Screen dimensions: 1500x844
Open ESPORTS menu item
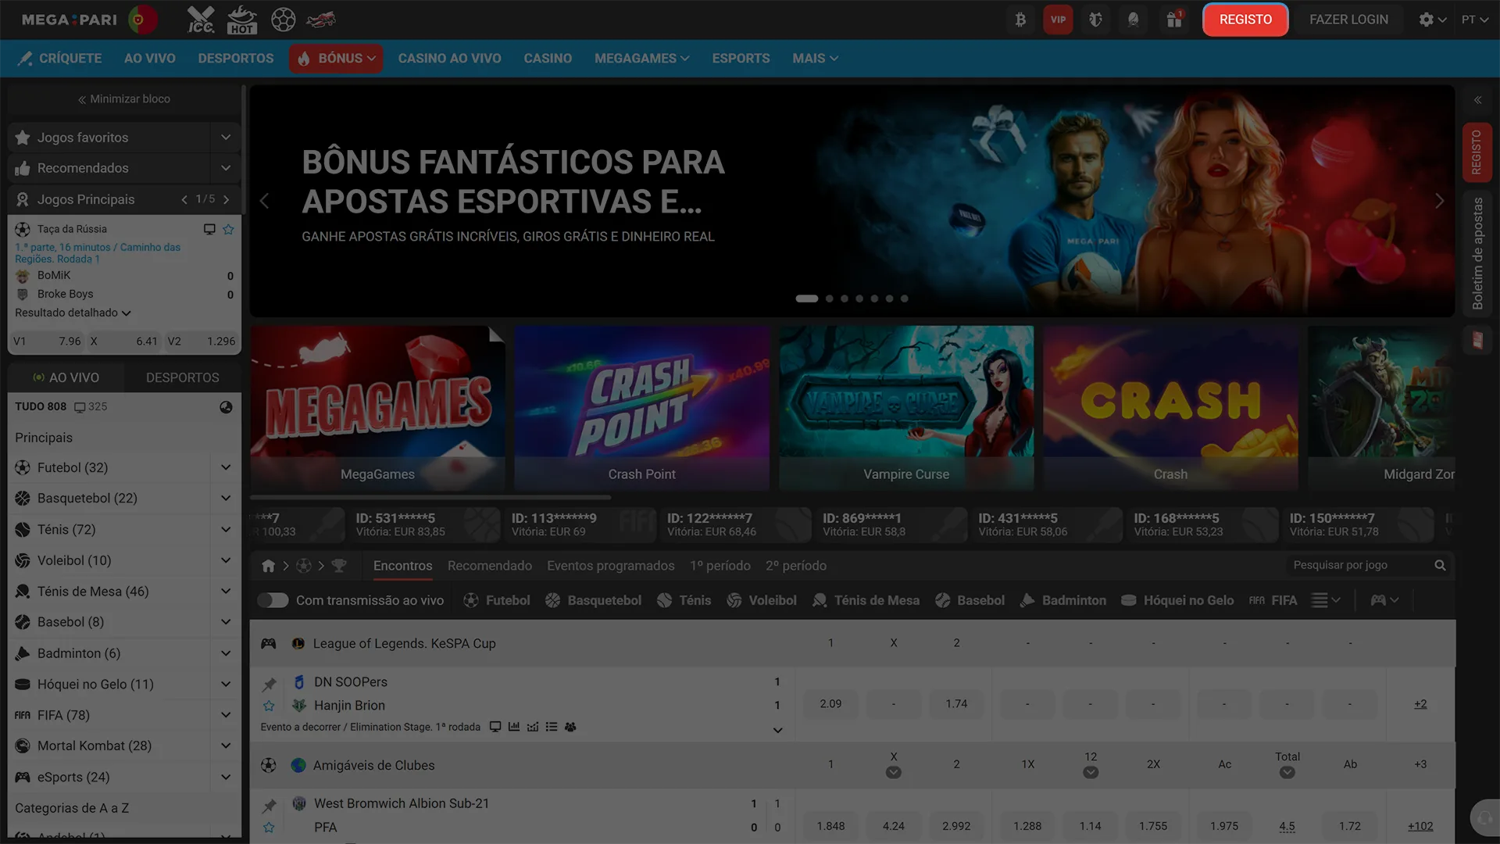point(741,59)
